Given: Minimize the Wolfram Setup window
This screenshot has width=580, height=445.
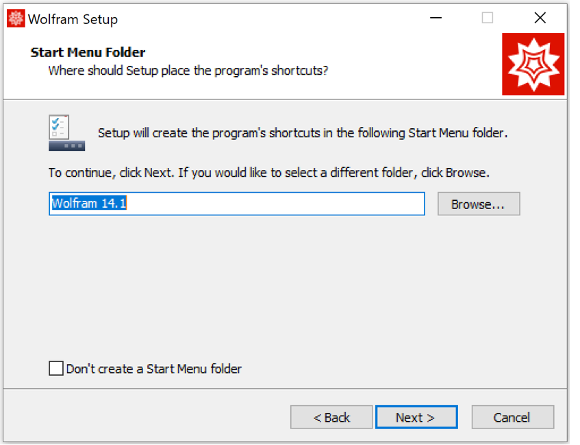Looking at the screenshot, I should 436,18.
